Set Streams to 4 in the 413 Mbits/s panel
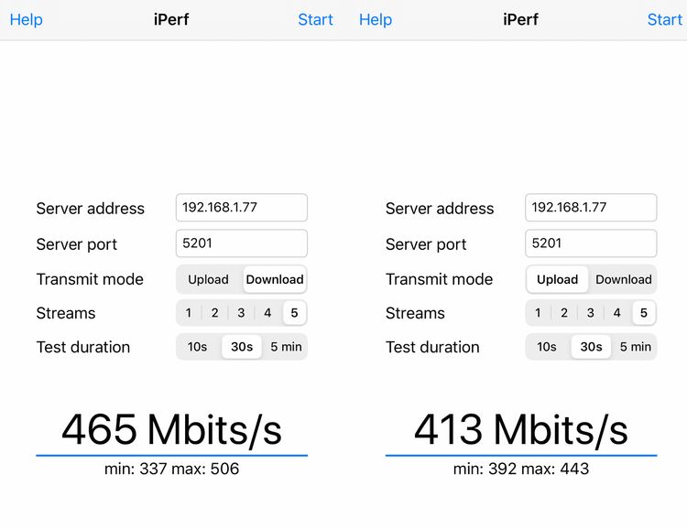687x529 pixels. [x=616, y=313]
